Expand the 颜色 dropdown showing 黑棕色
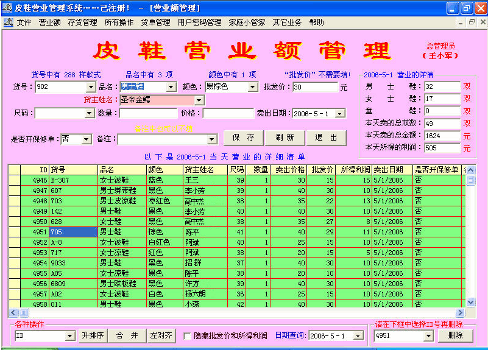This screenshot has height=350, width=488. [x=253, y=87]
